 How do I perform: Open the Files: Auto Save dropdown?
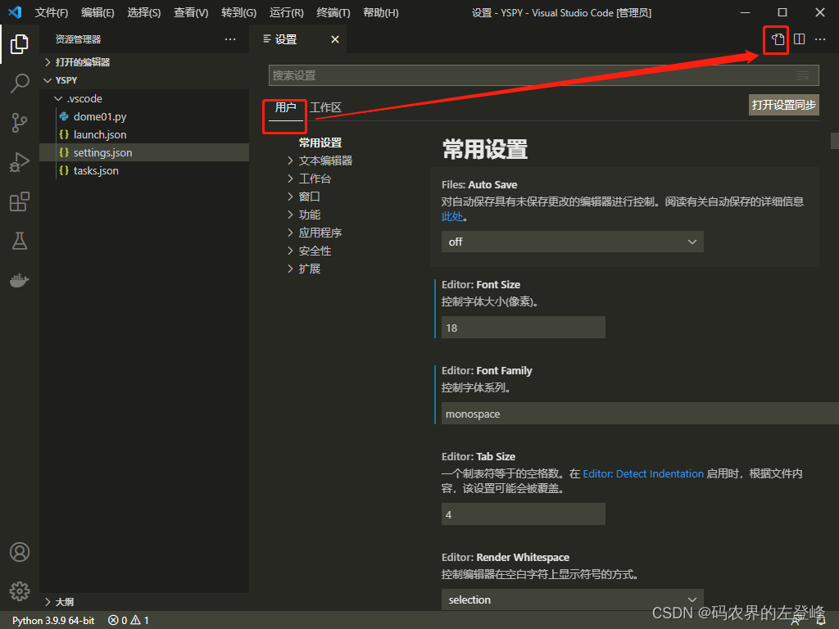[x=572, y=242]
